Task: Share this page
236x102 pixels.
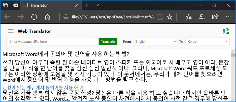Action: (x=215, y=17)
